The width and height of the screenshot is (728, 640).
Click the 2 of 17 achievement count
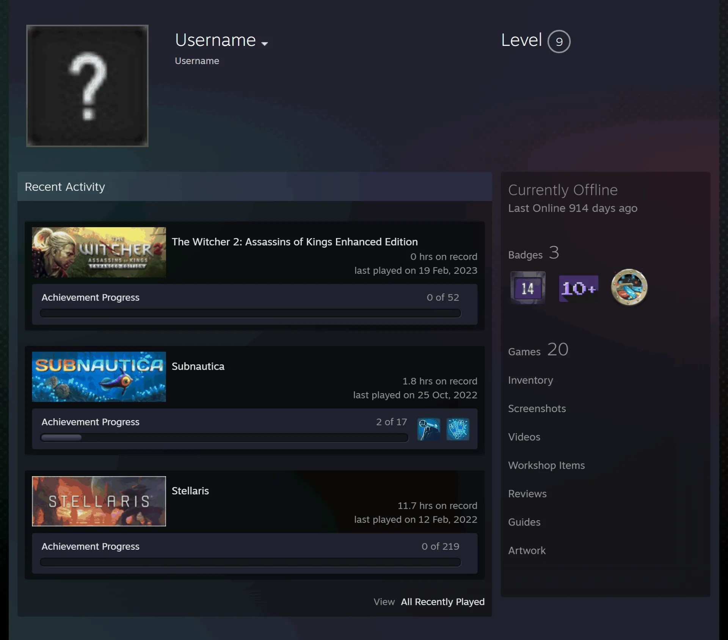[391, 422]
